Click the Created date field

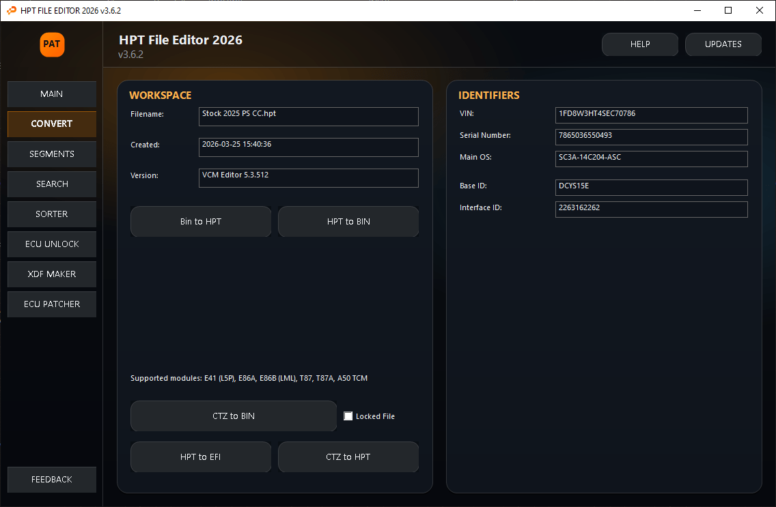[x=308, y=147]
